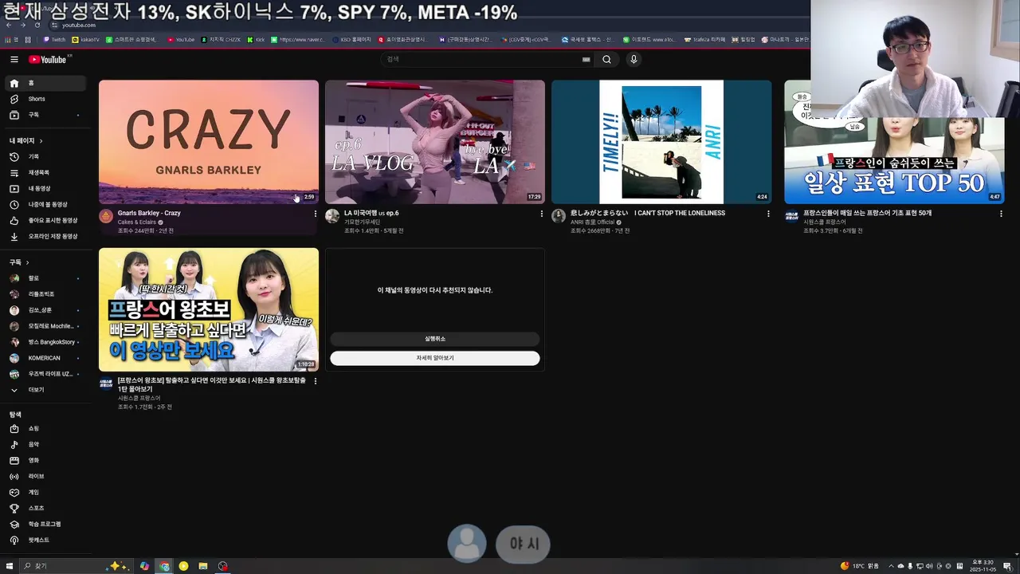The image size is (1020, 574).
Task: Open options menu for LA 미국여행 ep.6
Action: coord(542,214)
